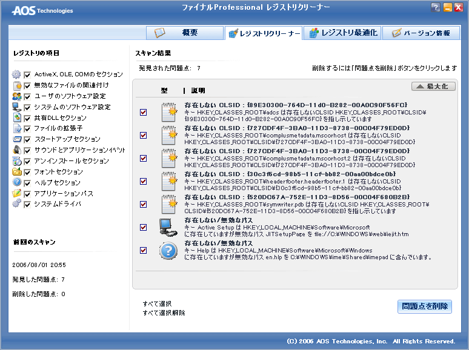Click the uninstall section icon
The image size is (469, 350).
pyautogui.click(x=17, y=161)
